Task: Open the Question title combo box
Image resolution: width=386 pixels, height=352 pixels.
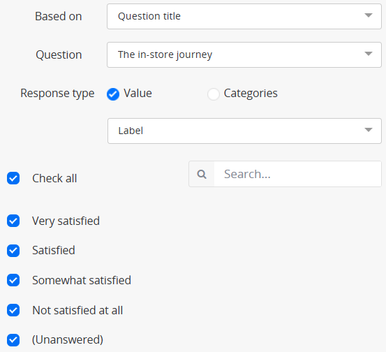Action: pos(244,16)
